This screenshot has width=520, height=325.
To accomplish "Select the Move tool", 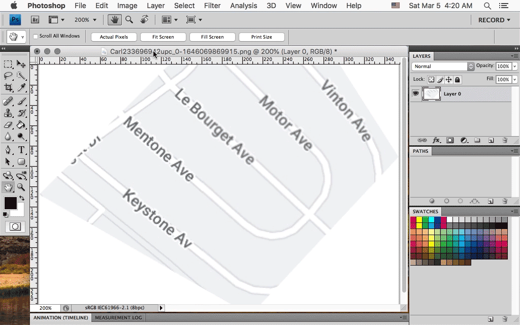I will [x=21, y=63].
